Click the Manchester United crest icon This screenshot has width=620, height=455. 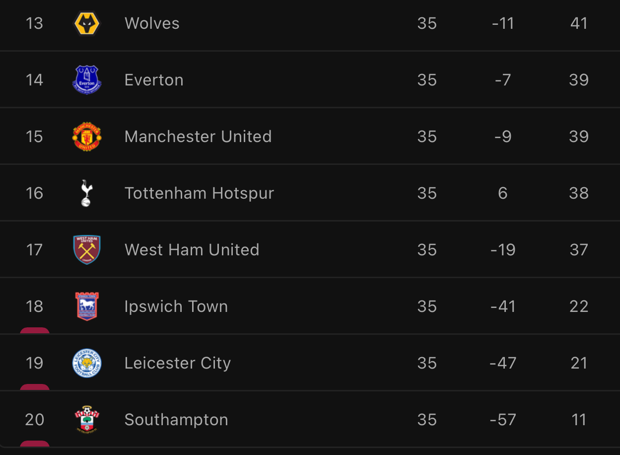87,137
